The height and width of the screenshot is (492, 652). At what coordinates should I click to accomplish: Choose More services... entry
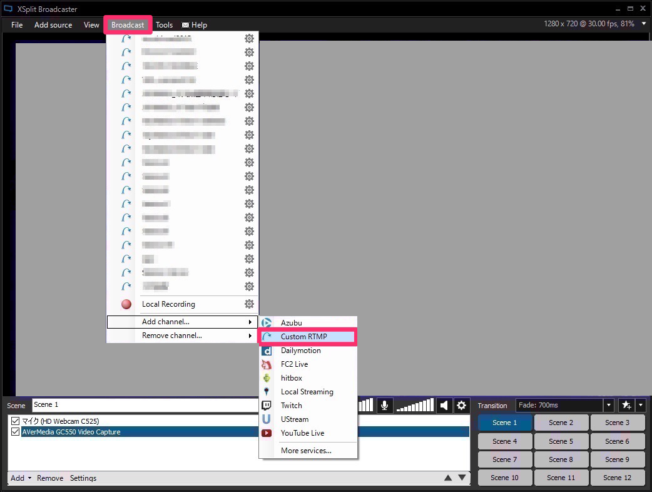coord(306,451)
